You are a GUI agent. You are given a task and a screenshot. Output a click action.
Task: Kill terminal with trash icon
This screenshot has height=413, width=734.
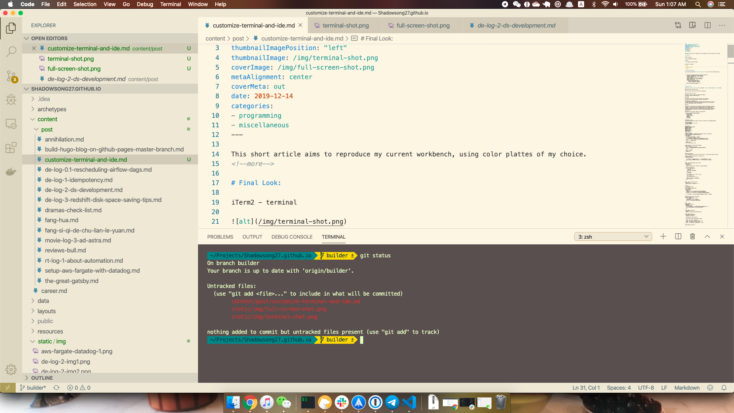(x=692, y=237)
